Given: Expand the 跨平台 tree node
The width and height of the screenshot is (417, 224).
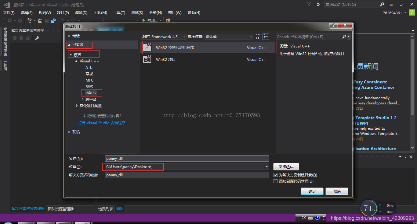Looking at the screenshot, I should (82, 99).
